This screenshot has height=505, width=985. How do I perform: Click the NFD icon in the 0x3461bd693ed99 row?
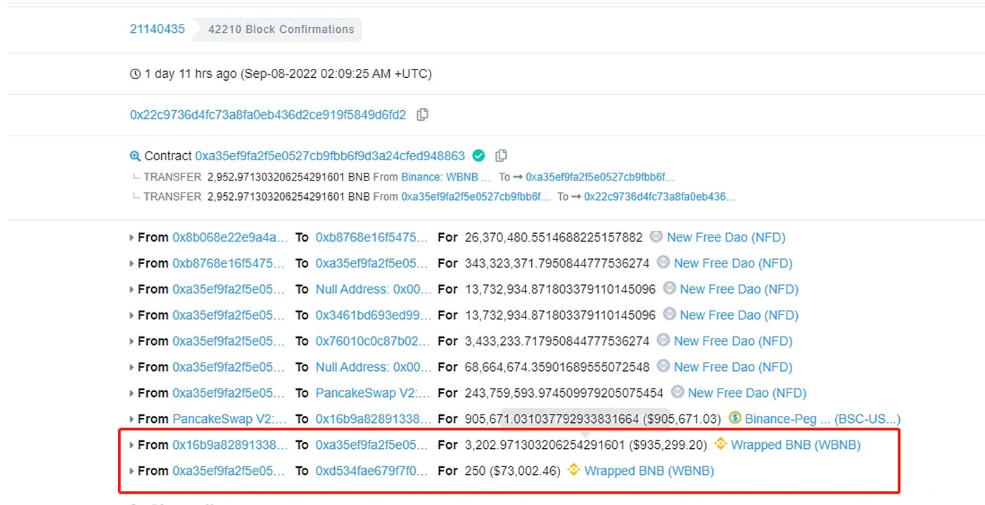670,315
